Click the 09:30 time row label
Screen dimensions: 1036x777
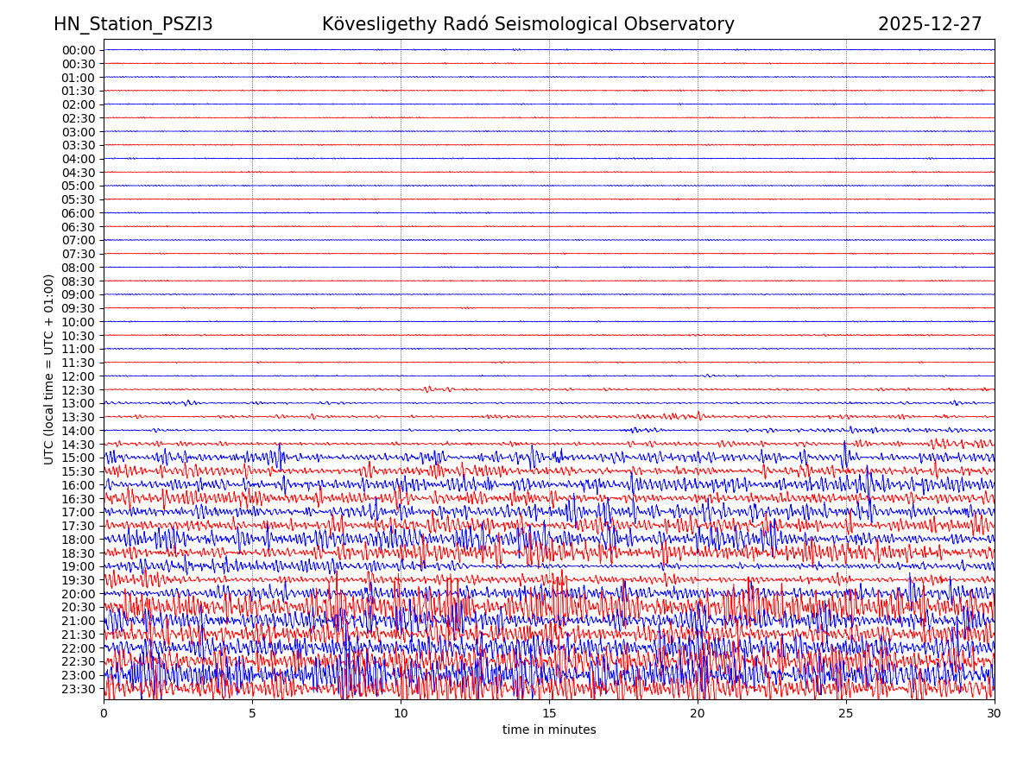click(78, 308)
